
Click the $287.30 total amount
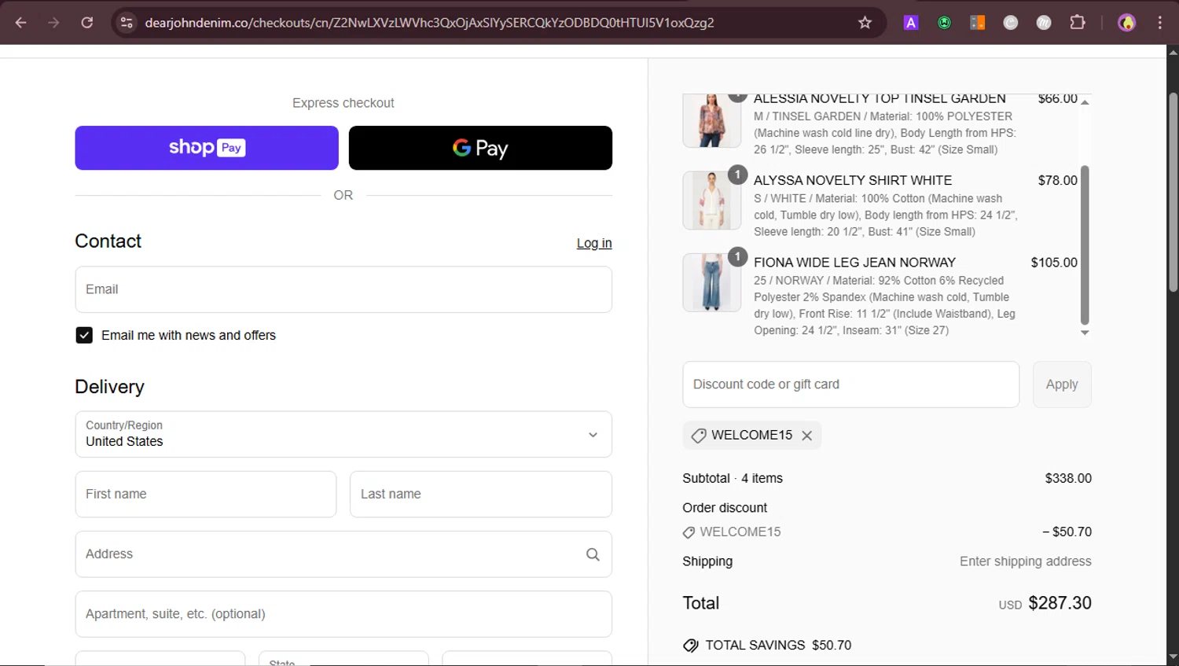pos(1060,603)
